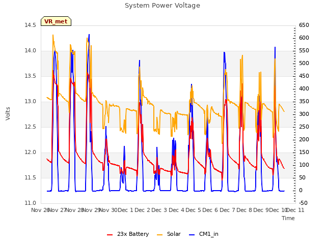This screenshot has width=326, height=244.
Task: Click the Volts y-axis label
Action: pyautogui.click(x=8, y=114)
